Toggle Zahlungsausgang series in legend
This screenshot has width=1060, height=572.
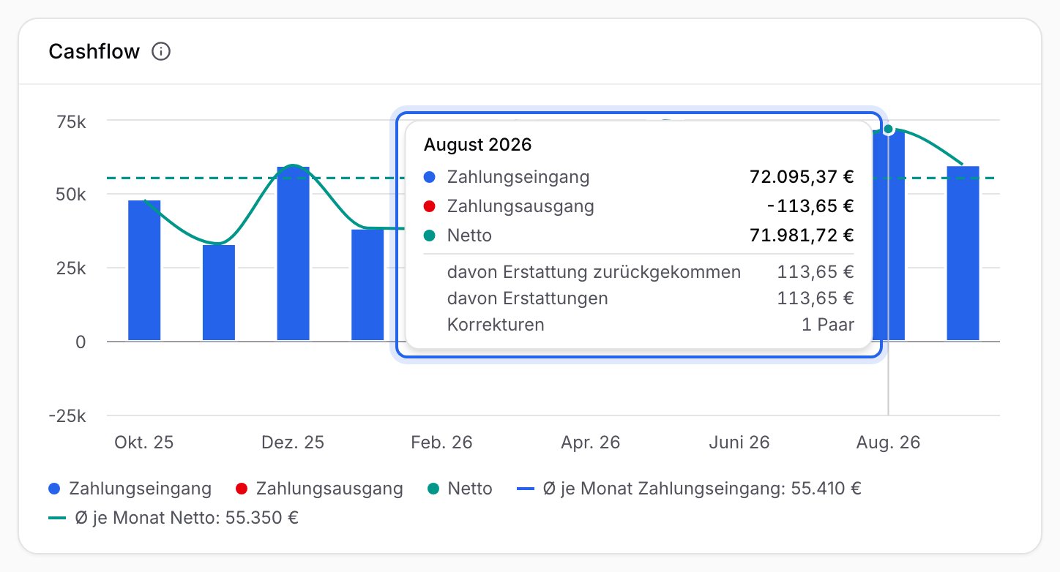click(319, 488)
